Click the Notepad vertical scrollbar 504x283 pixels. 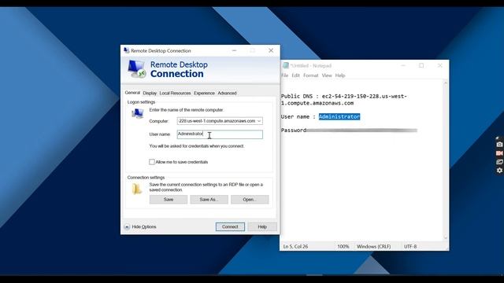click(446, 160)
